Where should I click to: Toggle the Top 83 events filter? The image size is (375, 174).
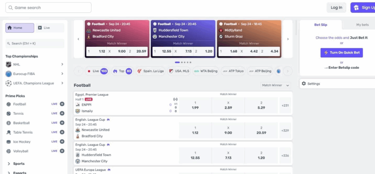click(x=122, y=71)
